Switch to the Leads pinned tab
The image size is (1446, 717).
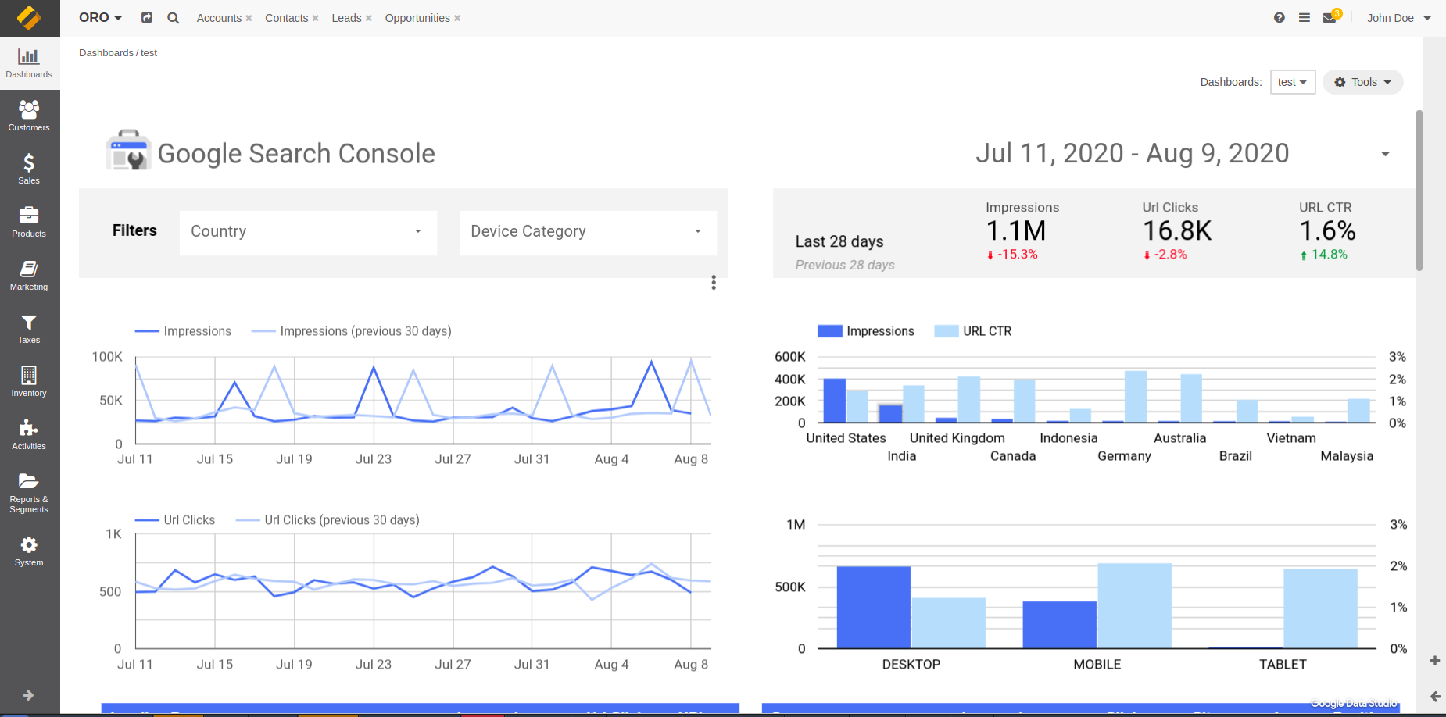point(346,18)
